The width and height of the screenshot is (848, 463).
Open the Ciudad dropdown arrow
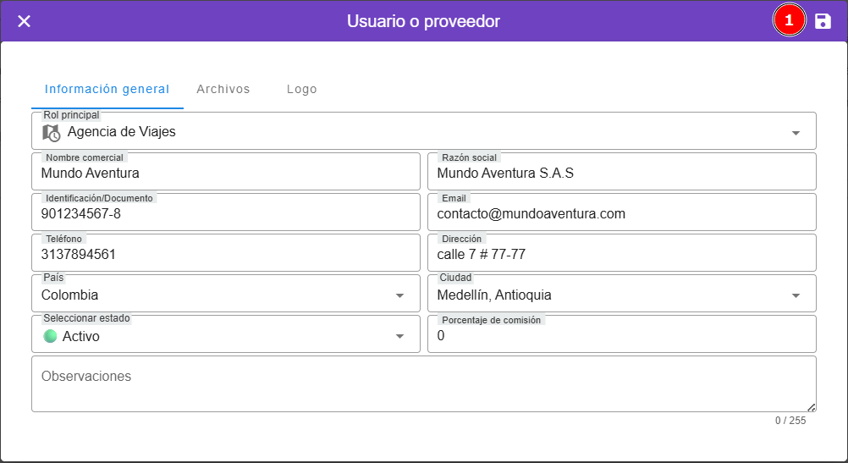click(x=796, y=295)
